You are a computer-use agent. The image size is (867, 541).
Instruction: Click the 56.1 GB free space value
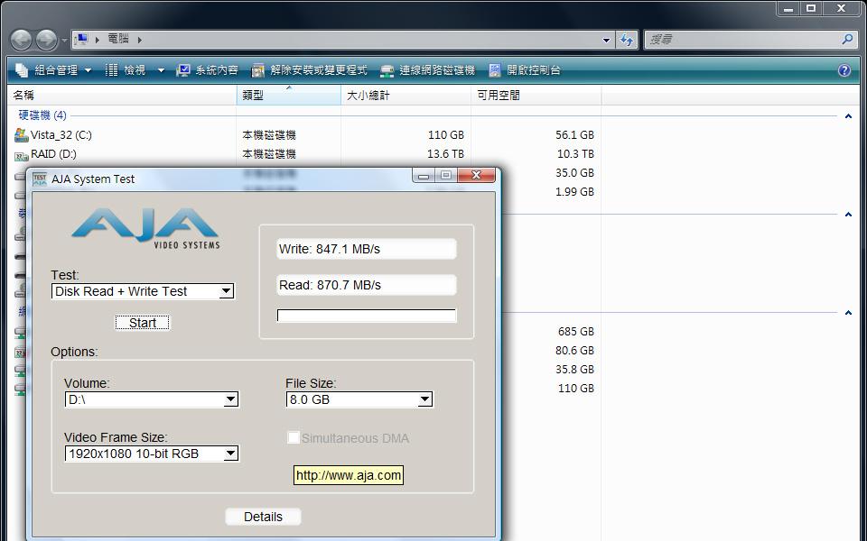point(574,134)
